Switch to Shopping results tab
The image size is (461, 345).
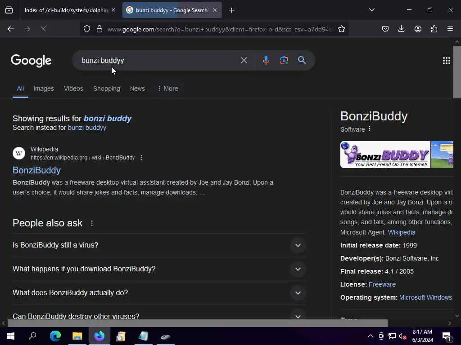(106, 88)
